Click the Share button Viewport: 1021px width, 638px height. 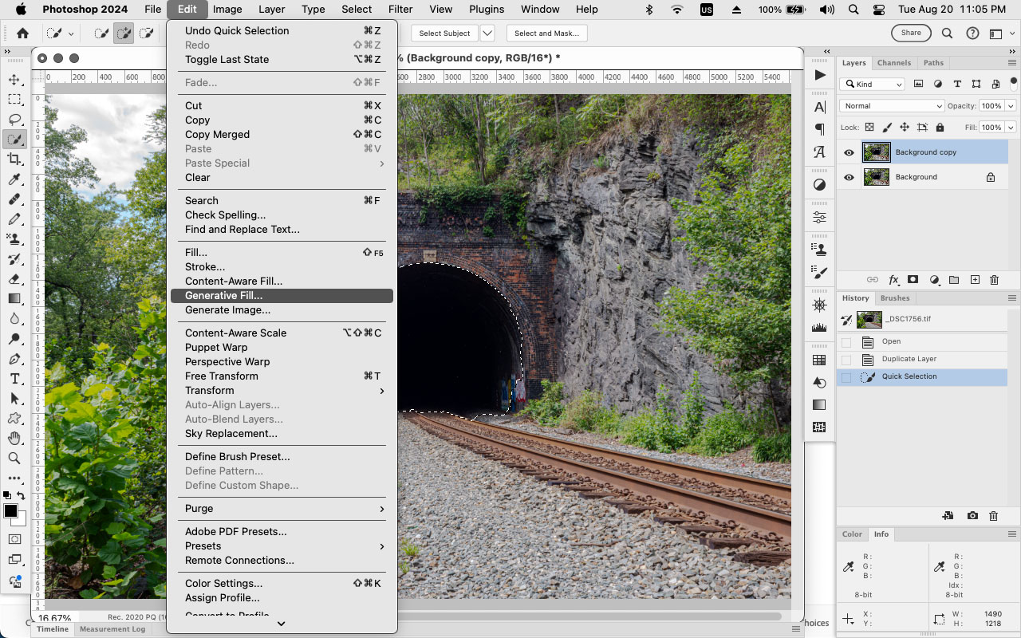(910, 33)
